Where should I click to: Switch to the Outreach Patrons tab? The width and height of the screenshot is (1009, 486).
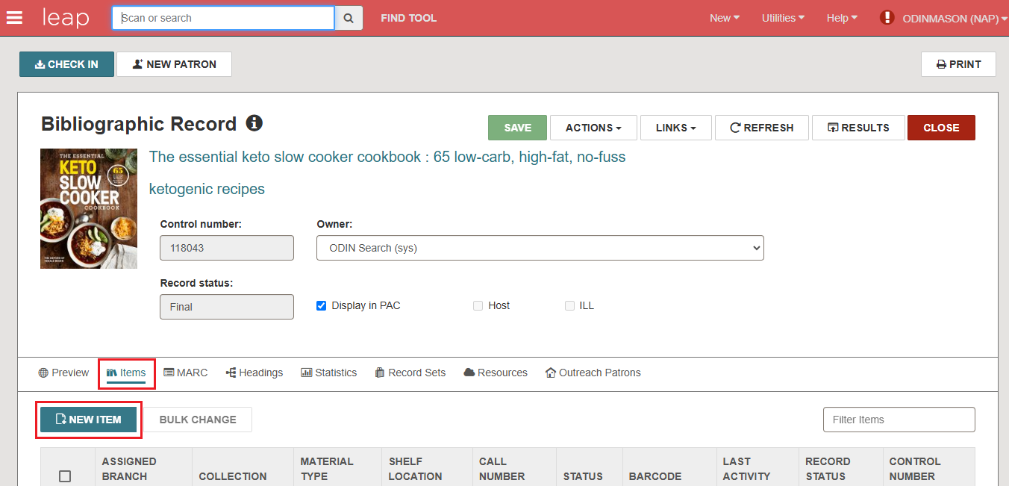coord(593,373)
